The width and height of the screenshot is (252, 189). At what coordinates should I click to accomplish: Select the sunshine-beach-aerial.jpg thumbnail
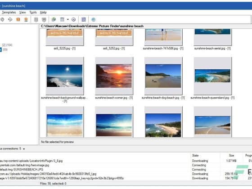pos(213,37)
